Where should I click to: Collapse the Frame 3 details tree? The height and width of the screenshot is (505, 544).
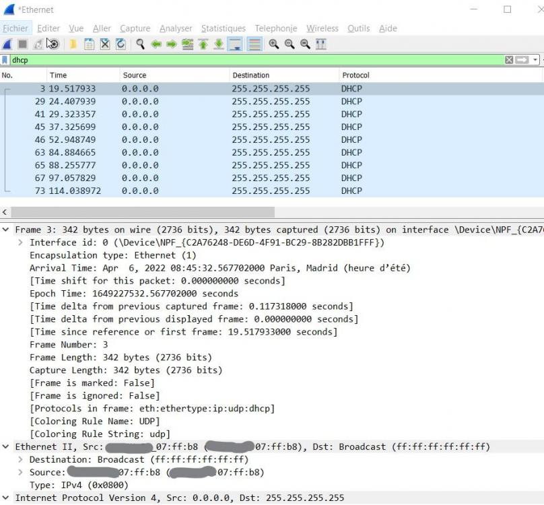(x=6, y=230)
